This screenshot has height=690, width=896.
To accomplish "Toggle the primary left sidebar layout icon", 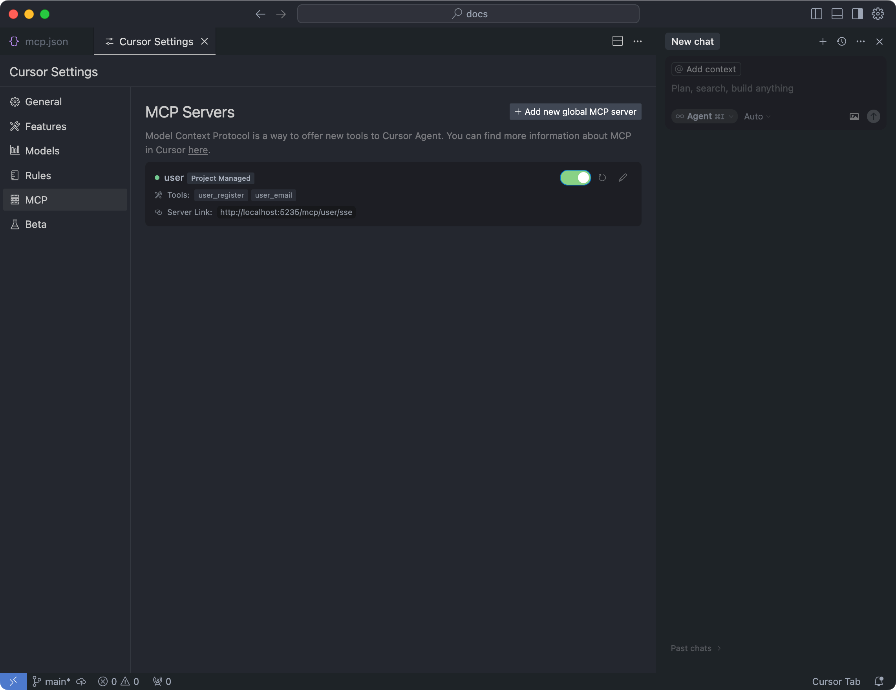I will pos(816,14).
